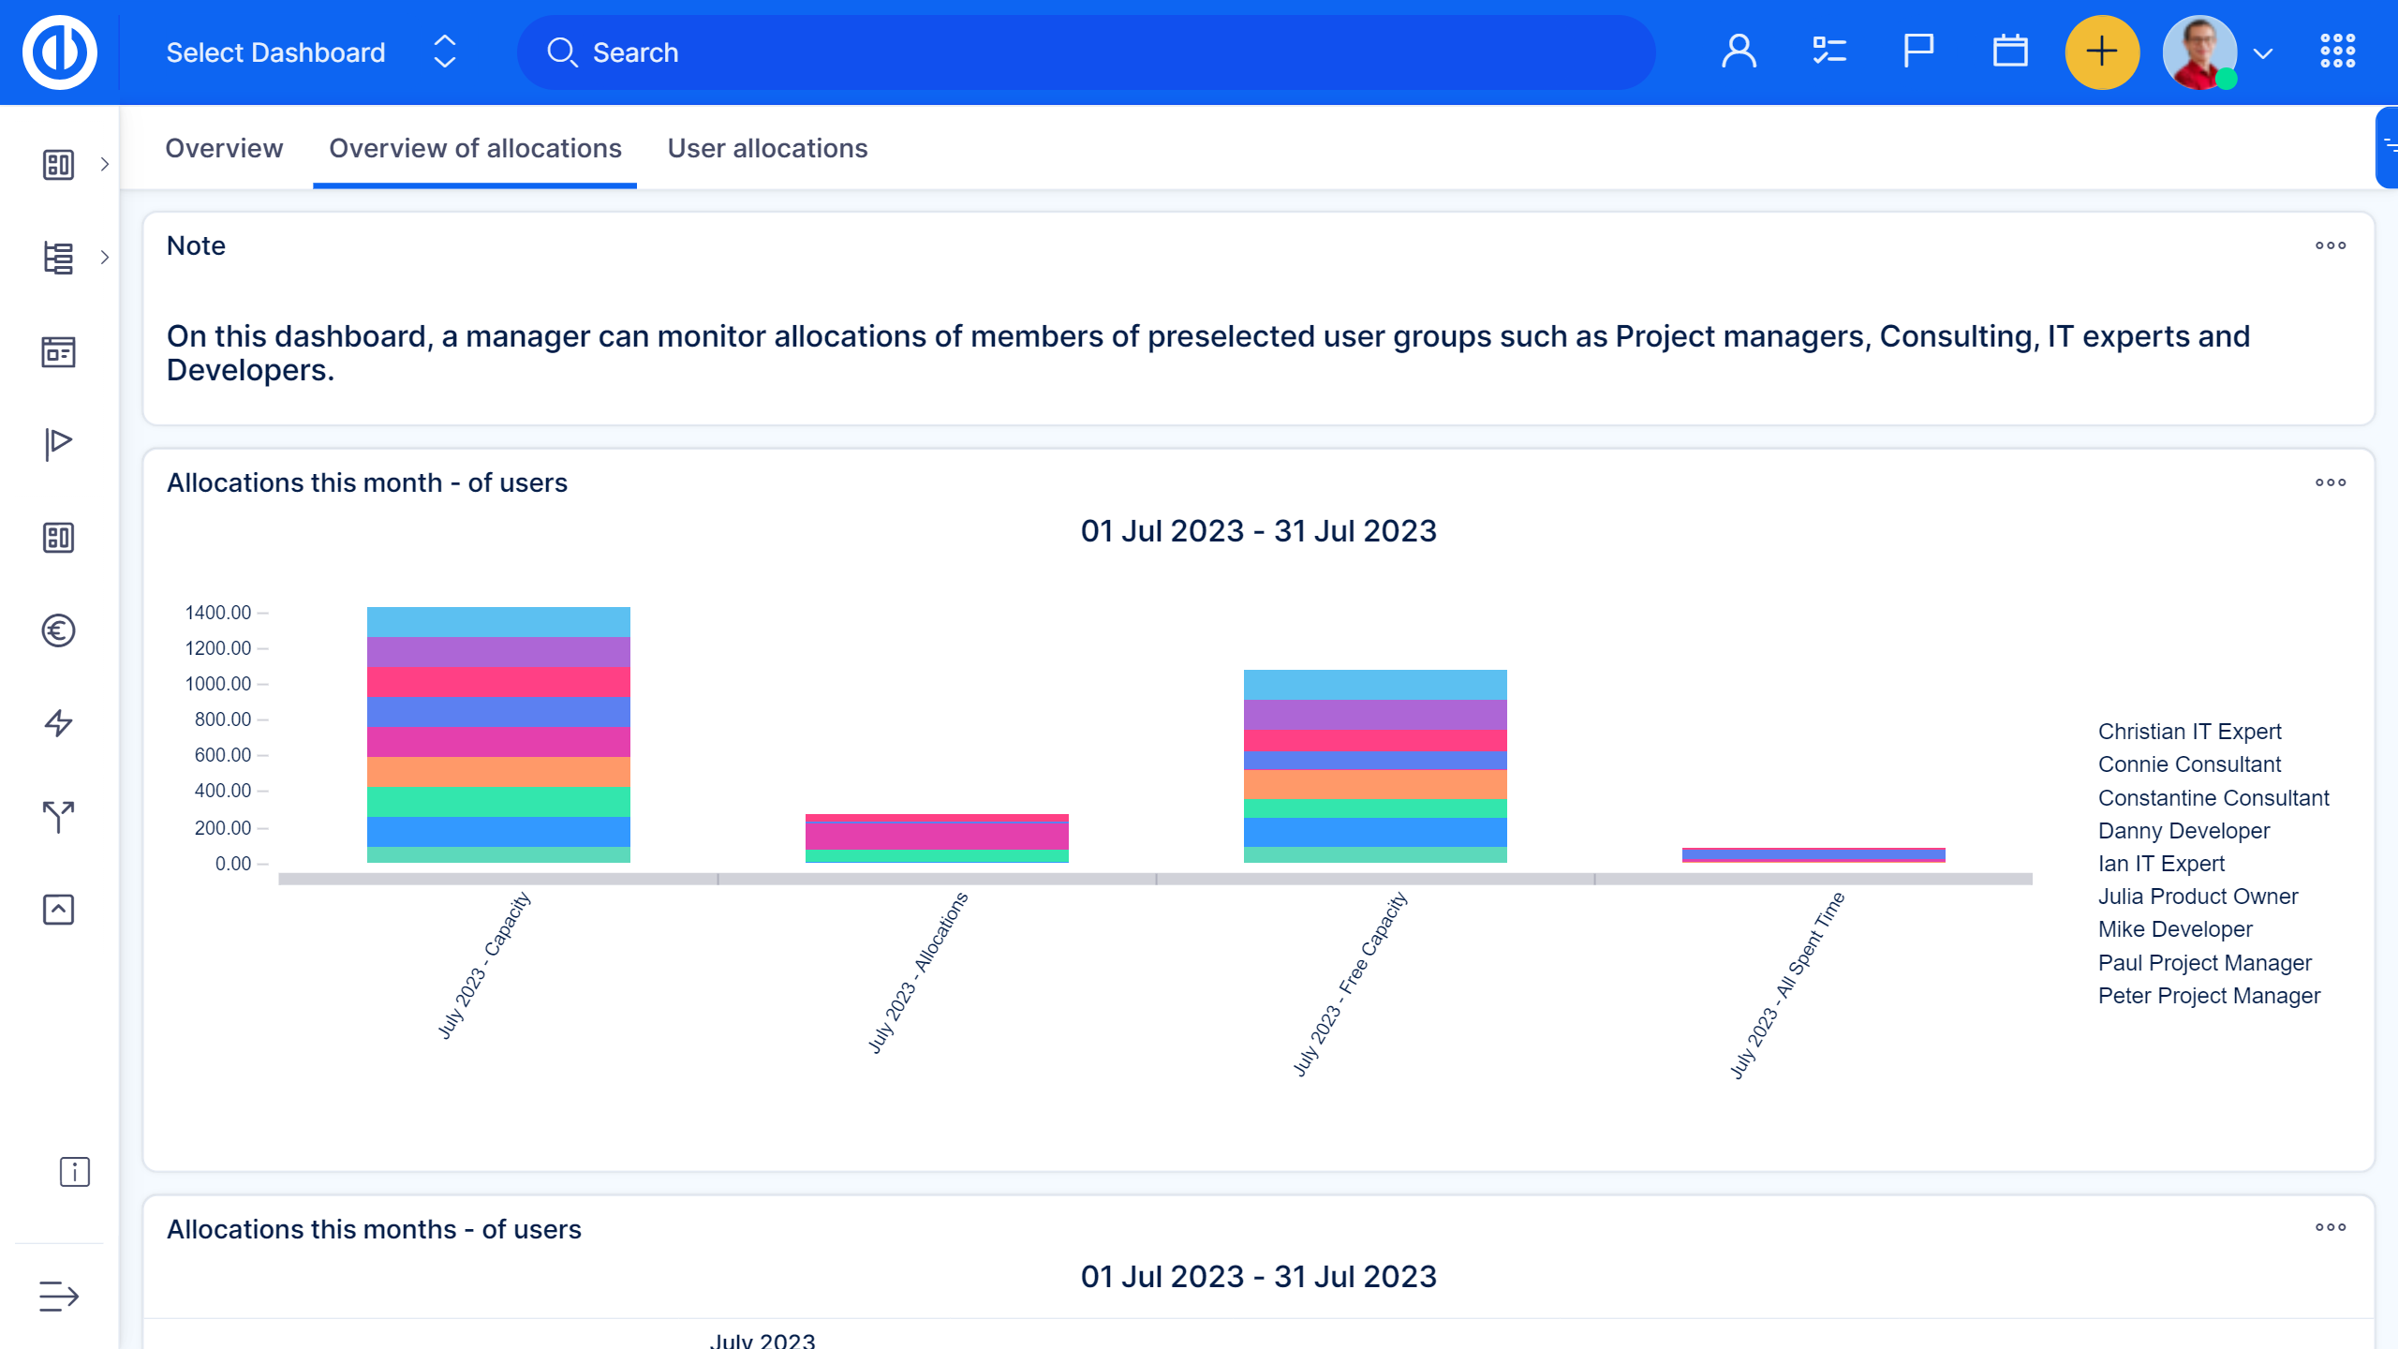Image resolution: width=2398 pixels, height=1349 pixels.
Task: Click the lightning bolt sidebar icon
Action: coord(58,723)
